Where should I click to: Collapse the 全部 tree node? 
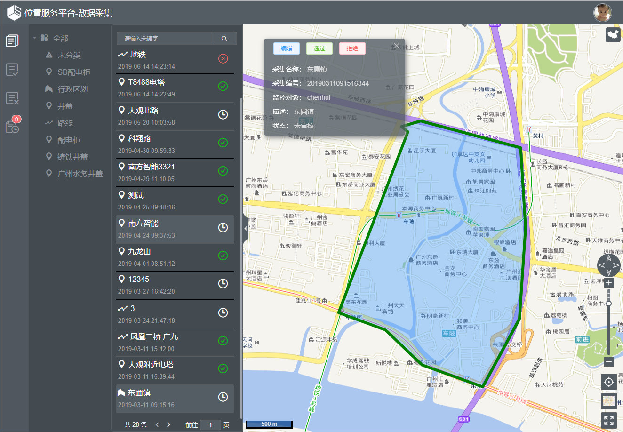click(34, 38)
